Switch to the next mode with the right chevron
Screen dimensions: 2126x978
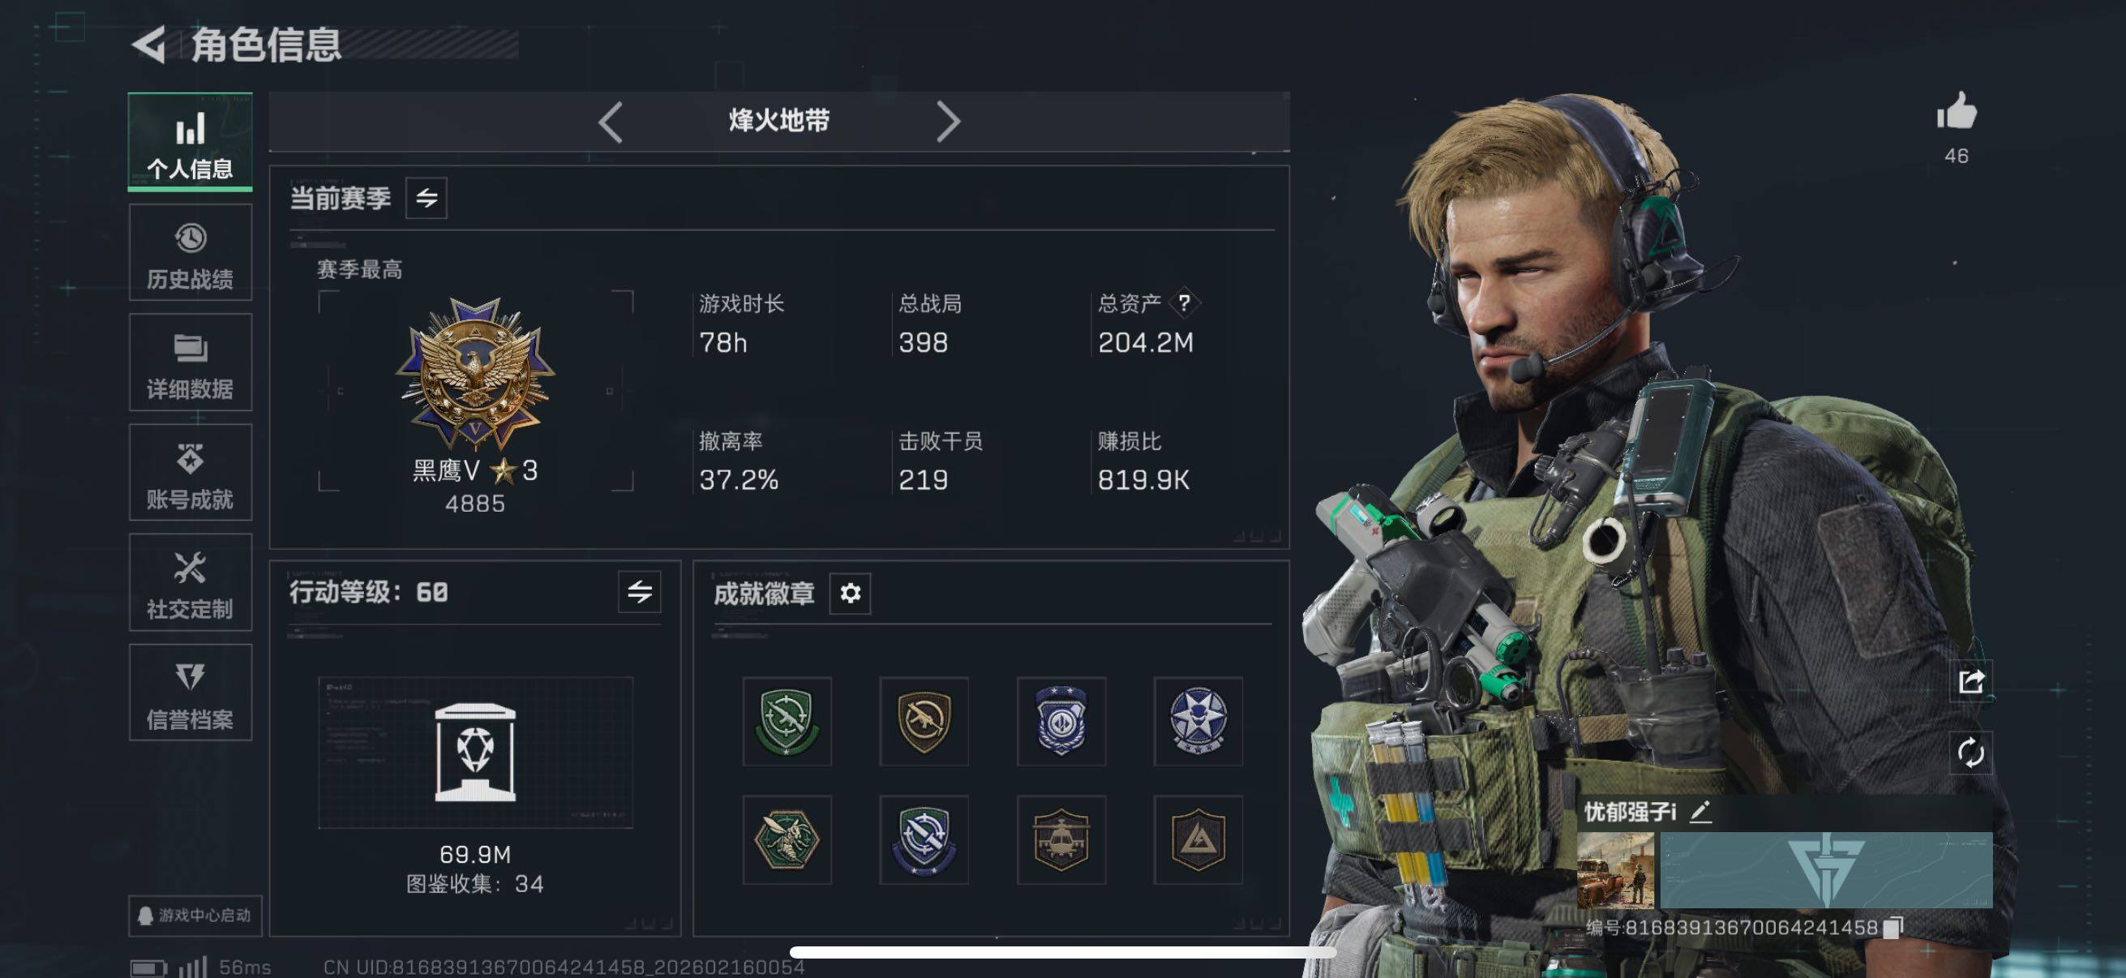(949, 122)
